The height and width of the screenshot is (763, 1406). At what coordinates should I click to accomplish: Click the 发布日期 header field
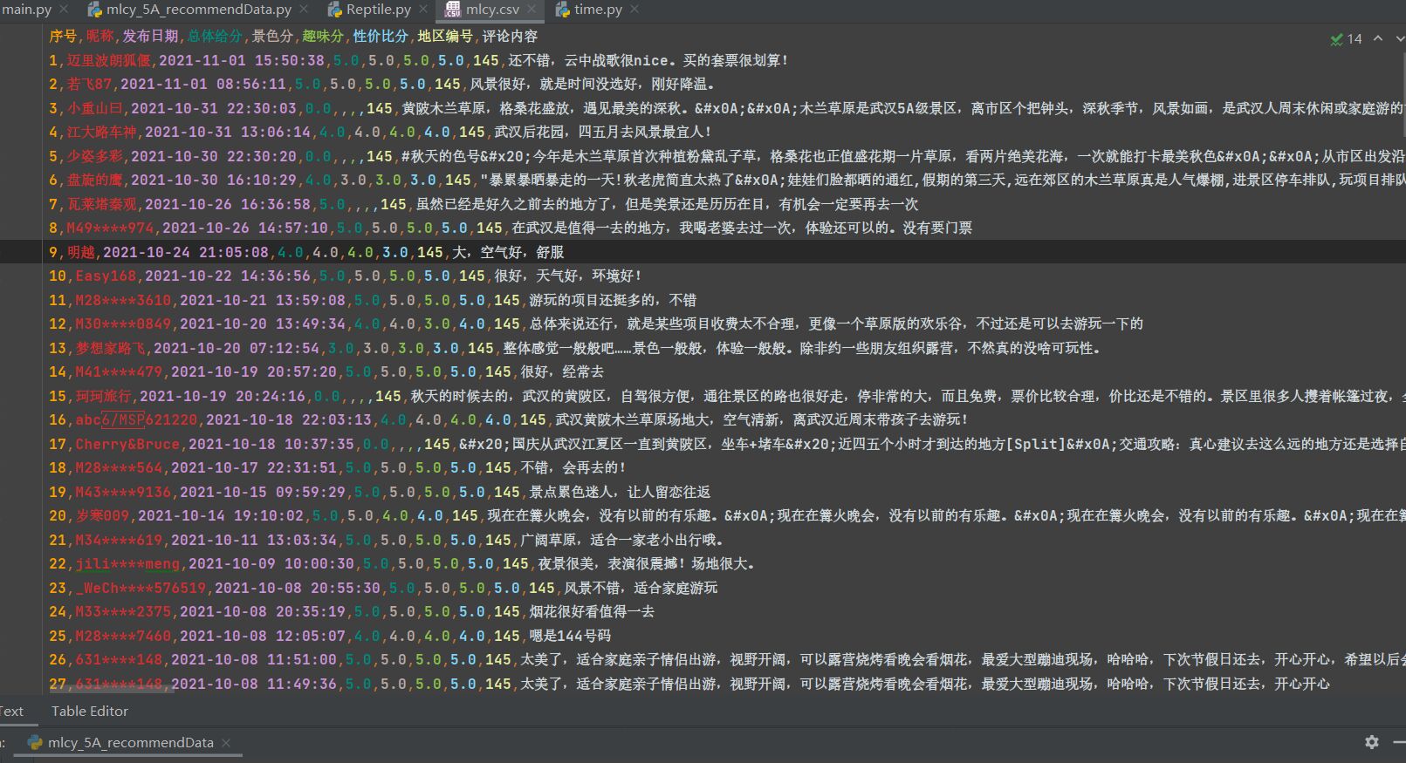(150, 36)
